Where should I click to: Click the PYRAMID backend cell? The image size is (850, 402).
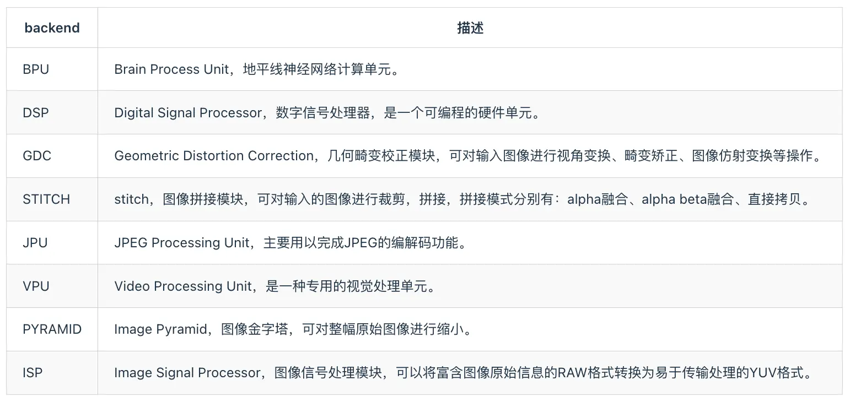pyautogui.click(x=52, y=329)
